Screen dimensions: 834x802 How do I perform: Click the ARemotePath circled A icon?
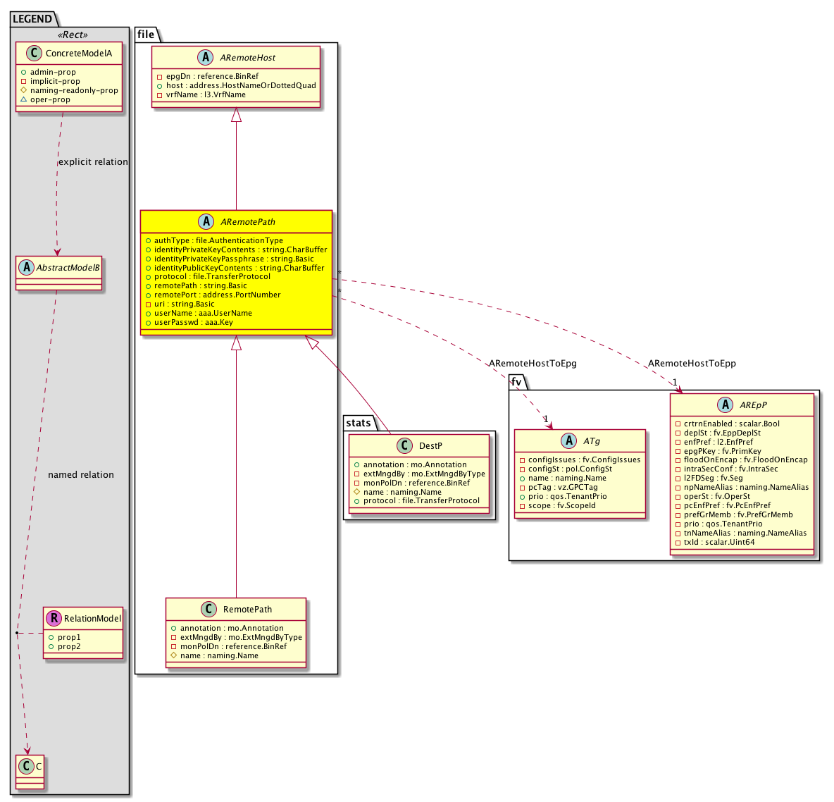tap(206, 222)
